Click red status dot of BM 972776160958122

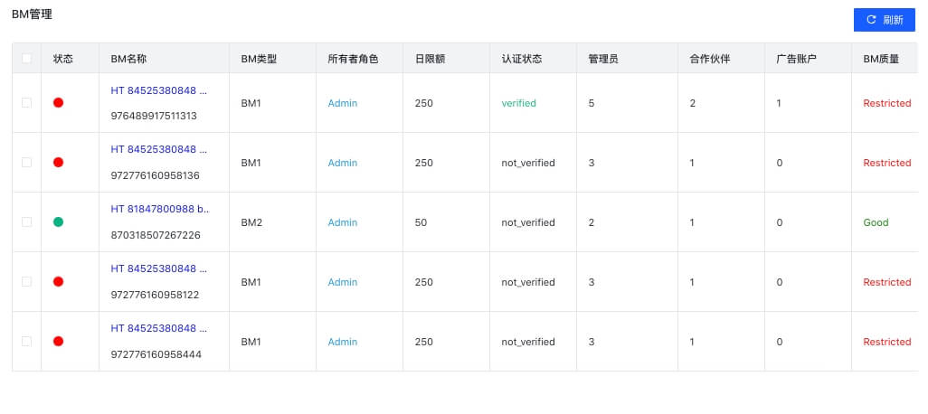(58, 282)
